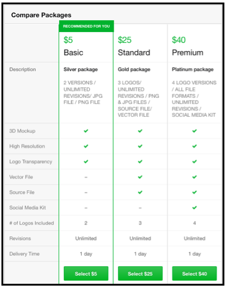Click the Premium Logo Transparency checkmark
Image resolution: width=225 pixels, height=287 pixels.
tap(195, 161)
